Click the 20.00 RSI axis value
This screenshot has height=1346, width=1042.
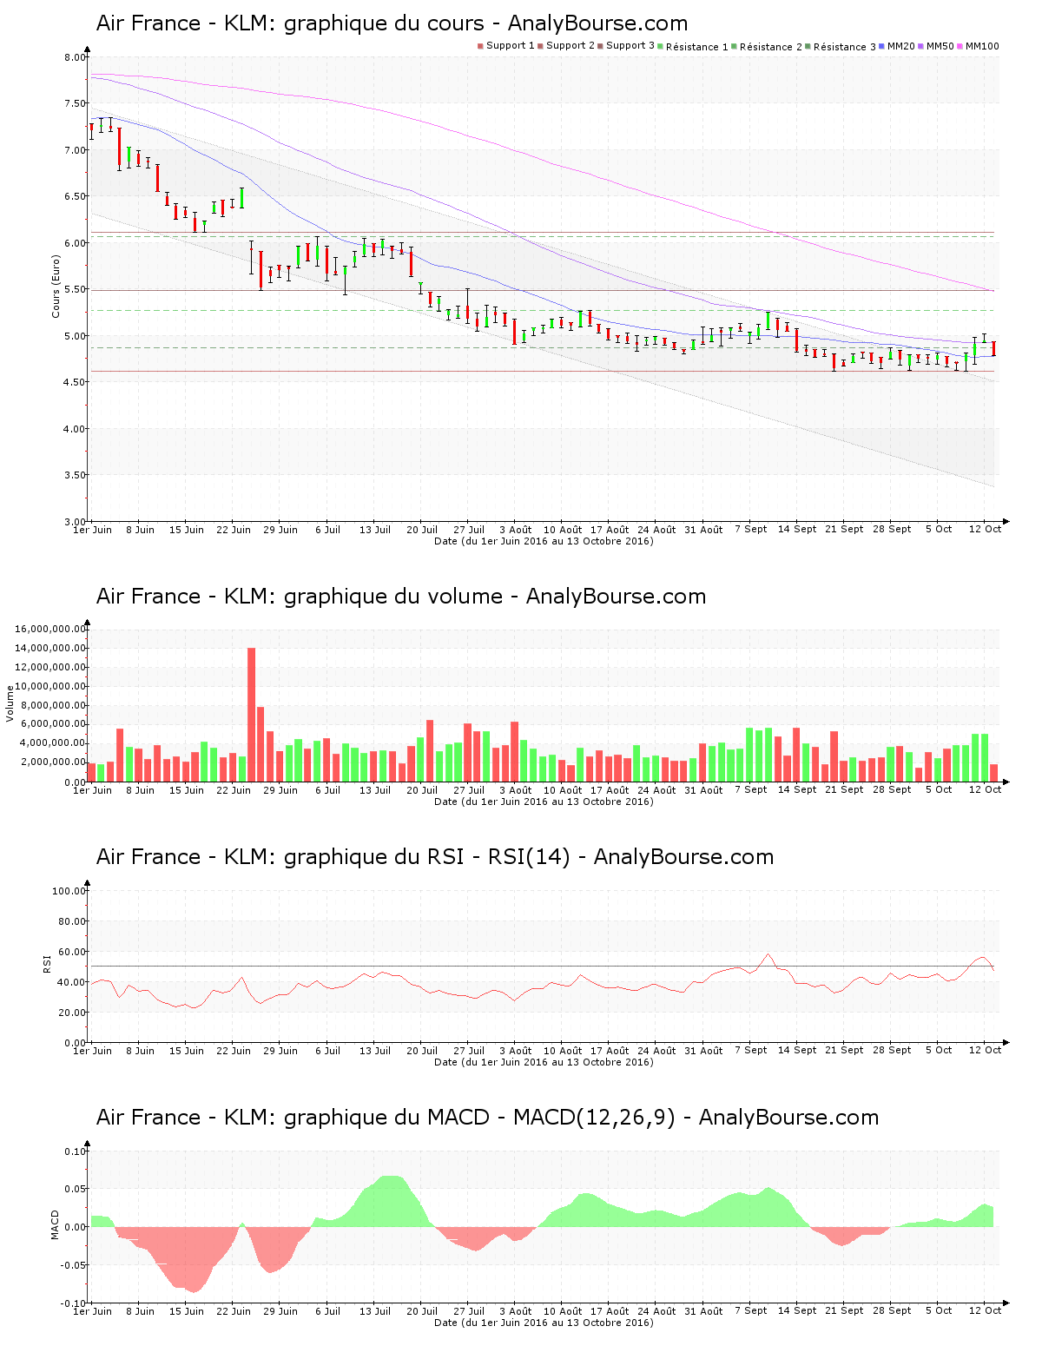[x=72, y=1013]
